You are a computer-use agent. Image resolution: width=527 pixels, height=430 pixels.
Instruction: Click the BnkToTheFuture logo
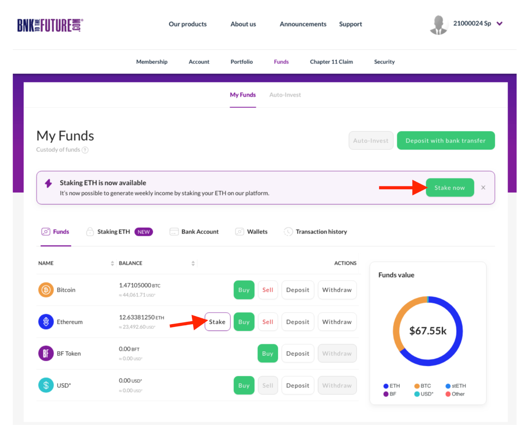[x=50, y=25]
